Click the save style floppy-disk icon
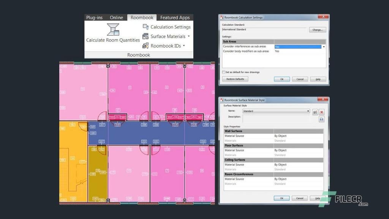Image resolution: width=389 pixels, height=219 pixels. [x=315, y=112]
